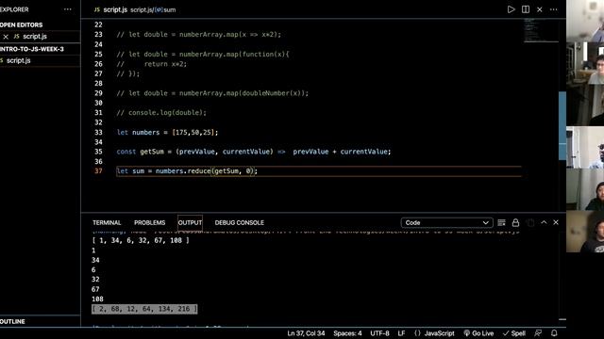Close the script.js editor tab
This screenshot has height=339, width=604.
coord(540,9)
